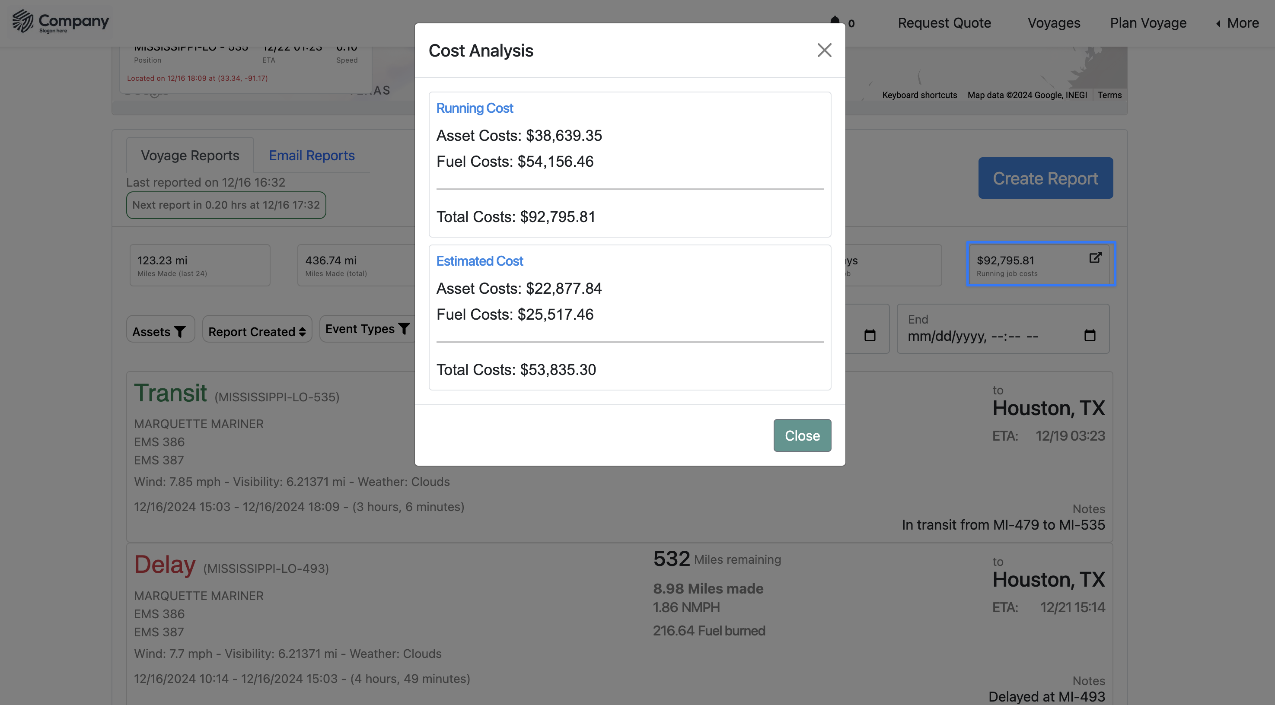Close the Cost Analysis dialog with X
The width and height of the screenshot is (1275, 705).
pyautogui.click(x=824, y=50)
